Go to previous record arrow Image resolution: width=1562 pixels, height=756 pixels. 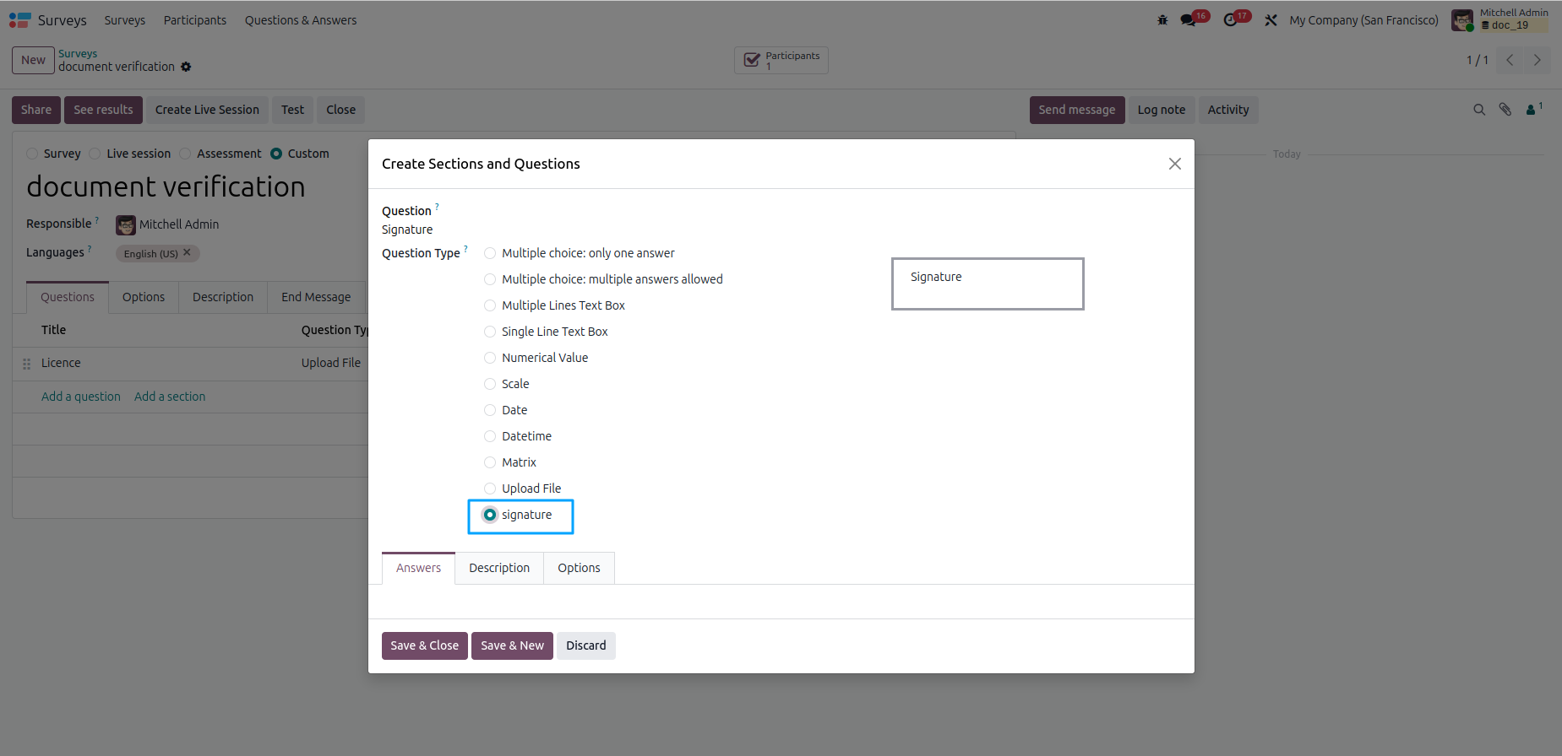(1510, 60)
